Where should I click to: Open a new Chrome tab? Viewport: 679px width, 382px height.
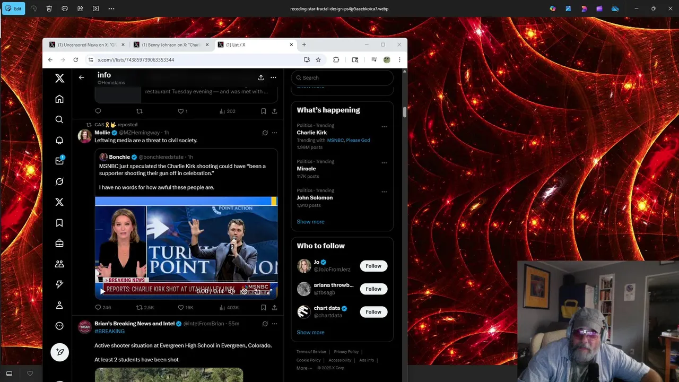pos(304,45)
